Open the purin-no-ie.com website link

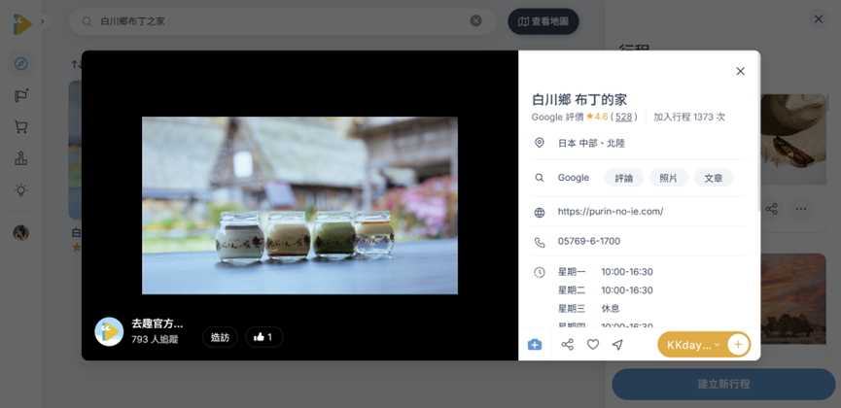pyautogui.click(x=611, y=211)
